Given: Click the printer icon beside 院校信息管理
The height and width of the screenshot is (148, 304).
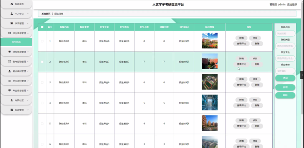Looking at the screenshot, I should tap(9, 52).
